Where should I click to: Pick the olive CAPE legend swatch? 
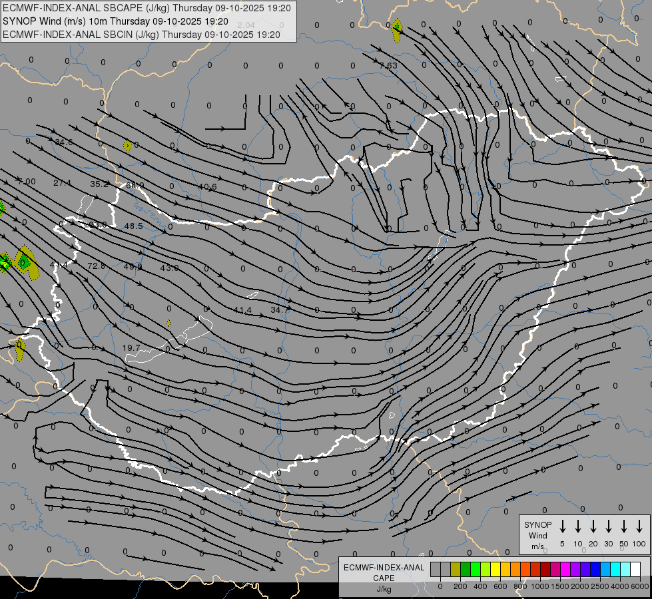[456, 569]
